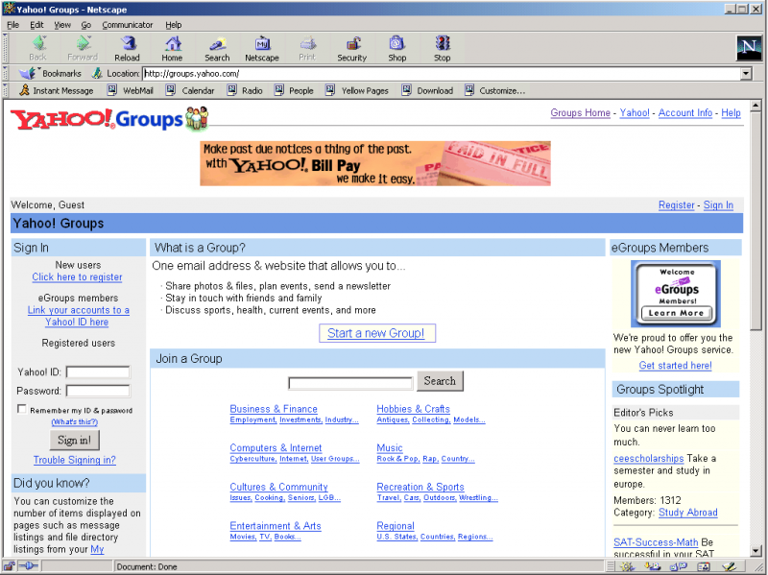Image resolution: width=768 pixels, height=575 pixels.
Task: Enable Remember my ID & password checkbox
Action: click(x=22, y=410)
